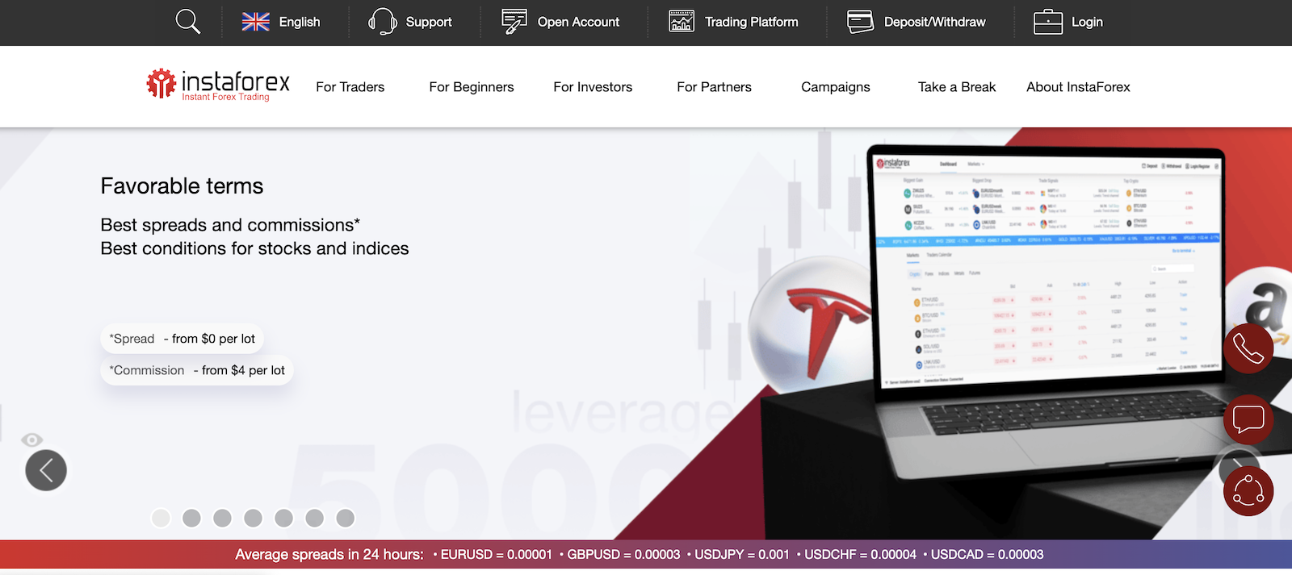Click the search magnifier icon

tap(187, 22)
